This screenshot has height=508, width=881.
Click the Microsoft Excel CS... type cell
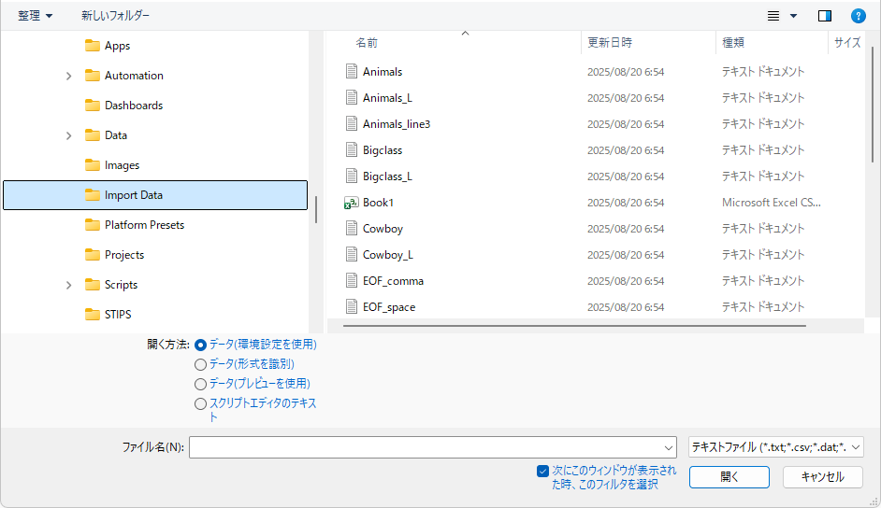click(x=772, y=203)
